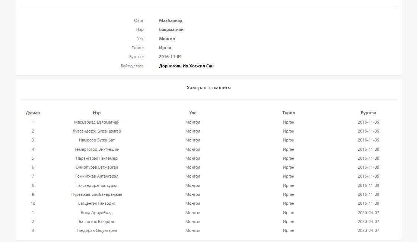The image size is (417, 242).
Task: Select the Баттогтох Балдорж row name
Action: click(97, 222)
